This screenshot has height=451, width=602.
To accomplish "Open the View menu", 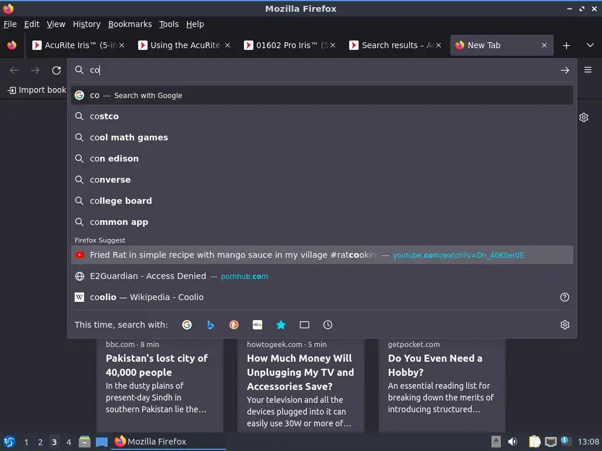I will [x=56, y=24].
